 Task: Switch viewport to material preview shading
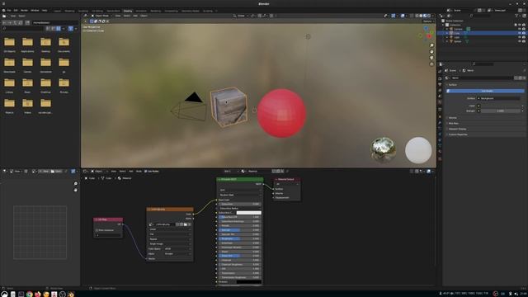pyautogui.click(x=425, y=16)
